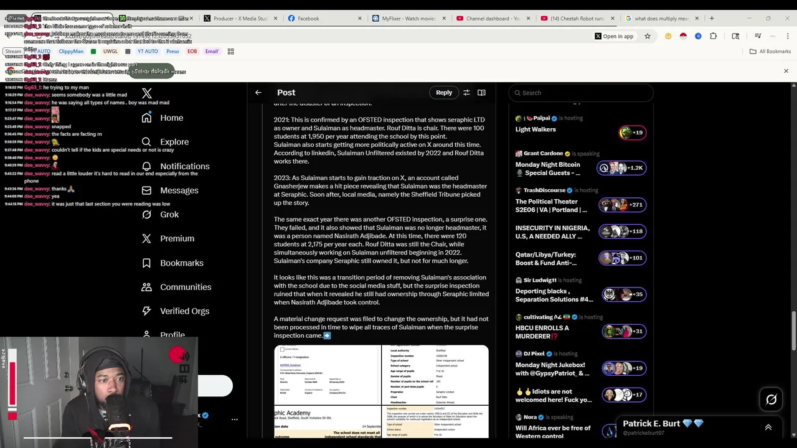Expand the Patrick E. Burt messages drawer
Image resolution: width=797 pixels, height=448 pixels.
(x=768, y=427)
